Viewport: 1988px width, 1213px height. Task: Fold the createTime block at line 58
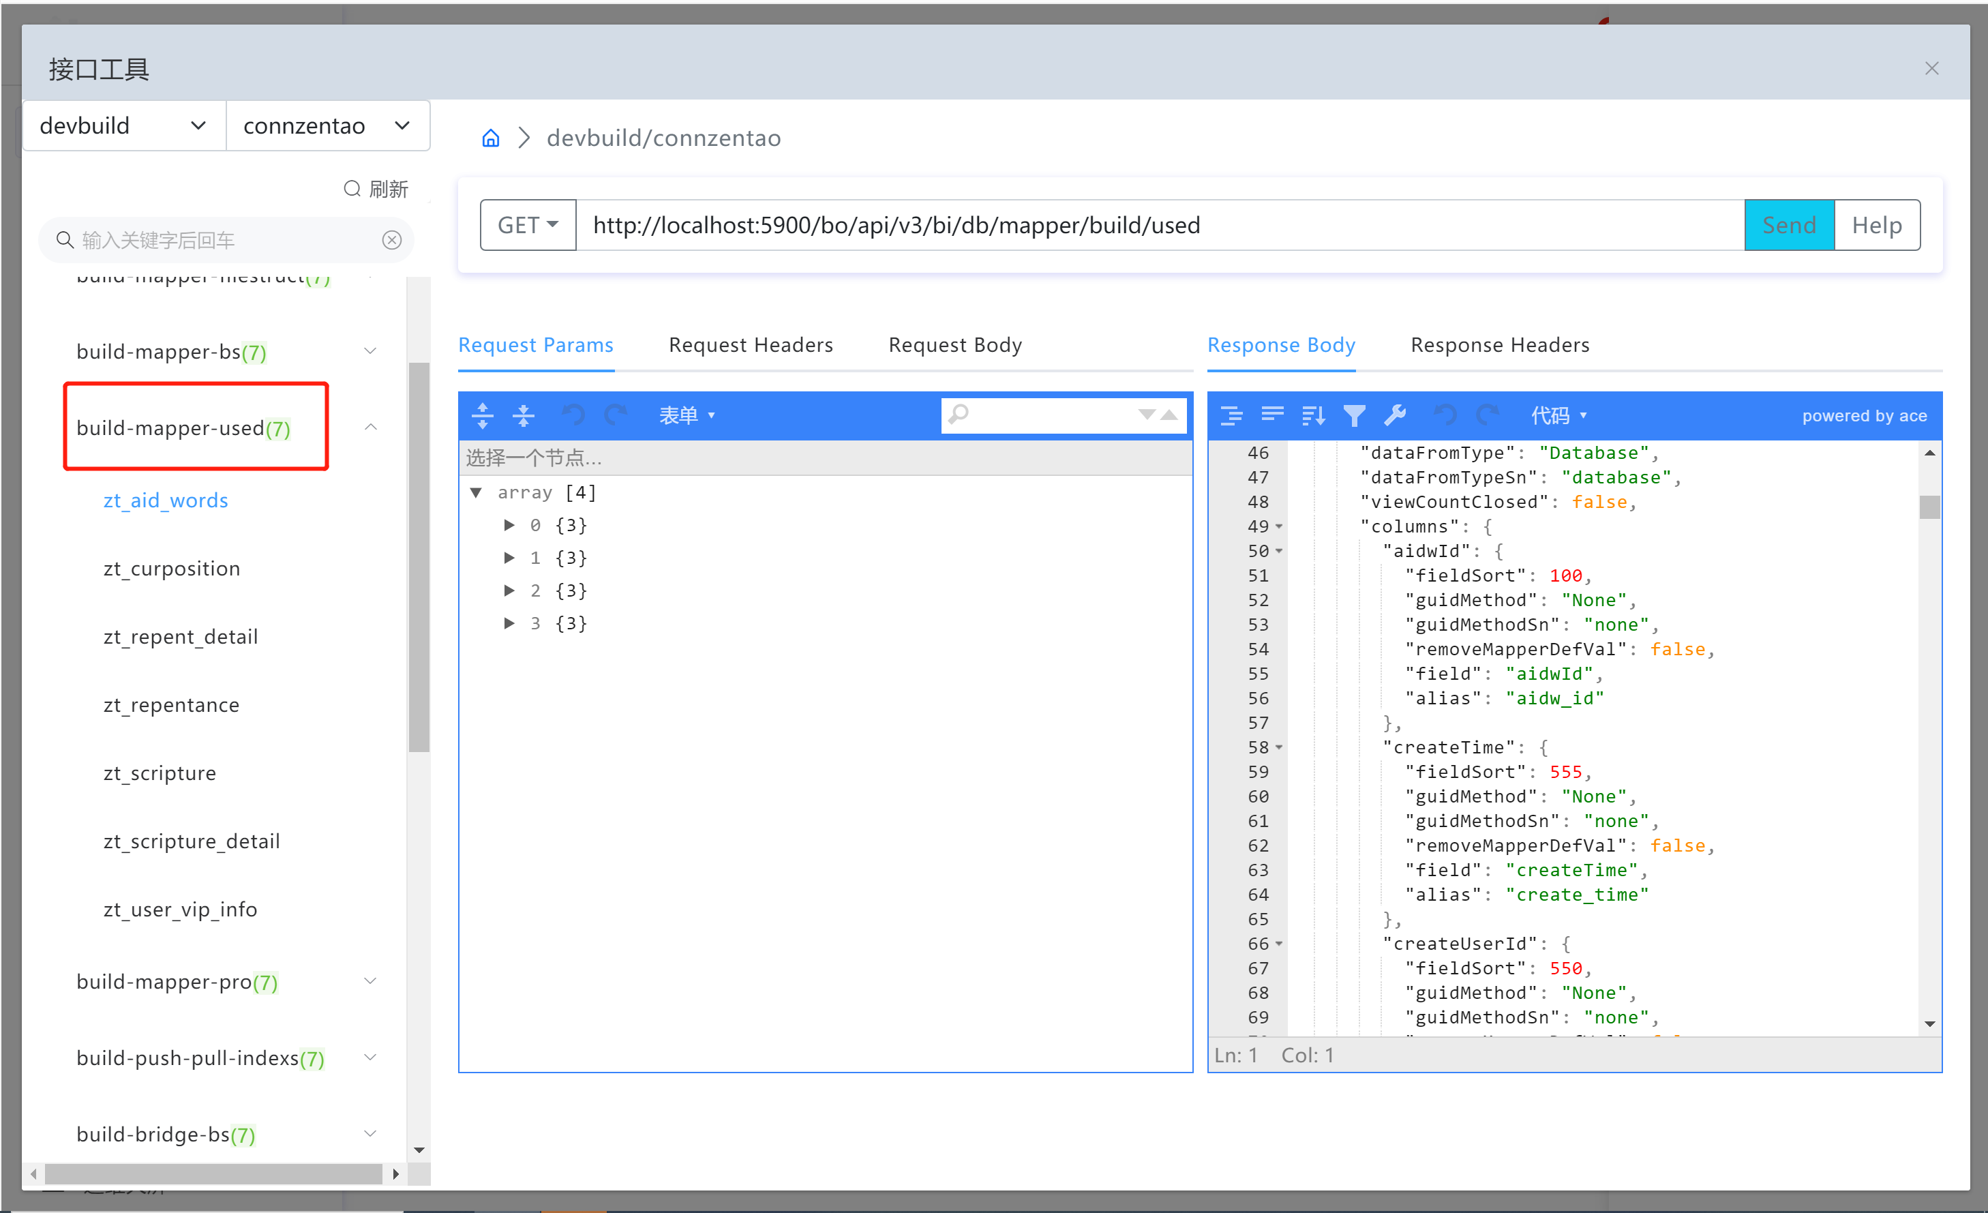[x=1279, y=748]
